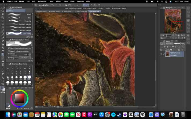
Task: Select the Auto select magic wand tool
Action: [3, 27]
